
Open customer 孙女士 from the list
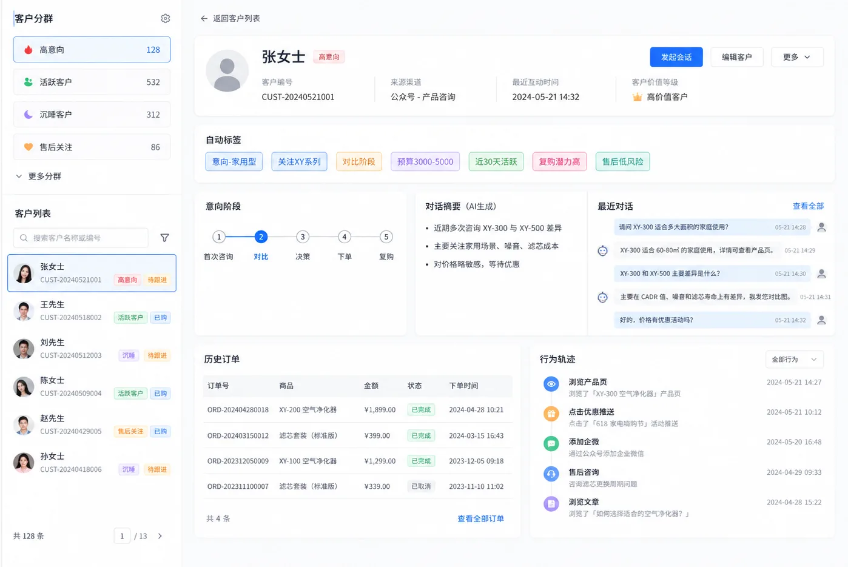click(x=92, y=463)
